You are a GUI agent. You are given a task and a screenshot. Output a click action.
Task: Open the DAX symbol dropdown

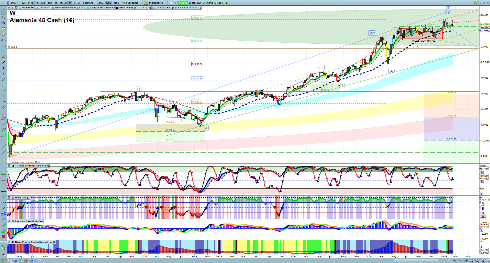[x=15, y=3]
